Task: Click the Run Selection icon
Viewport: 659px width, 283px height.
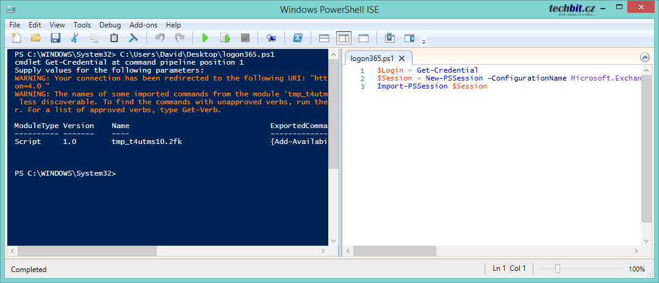Action: click(x=225, y=38)
